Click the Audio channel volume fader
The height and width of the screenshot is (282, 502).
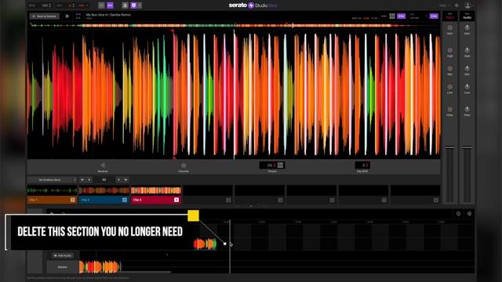tap(467, 147)
